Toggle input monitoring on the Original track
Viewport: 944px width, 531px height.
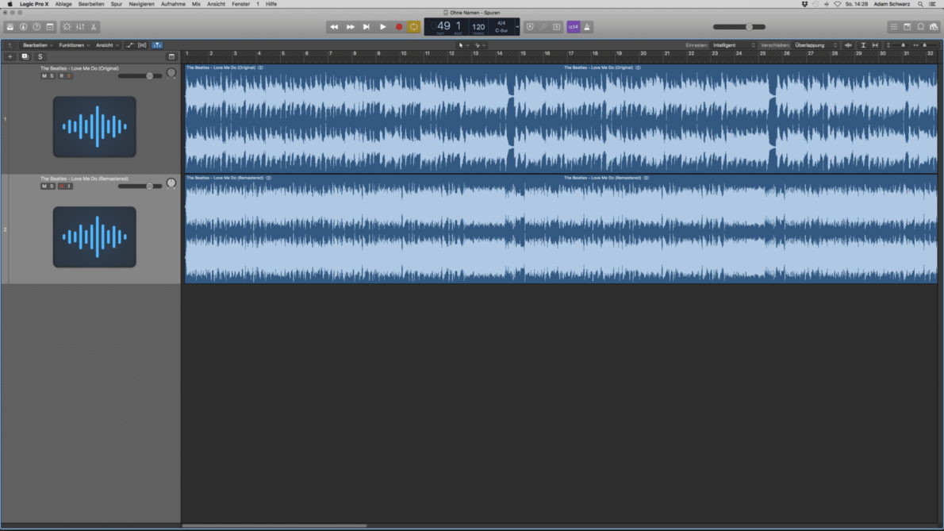click(x=69, y=76)
